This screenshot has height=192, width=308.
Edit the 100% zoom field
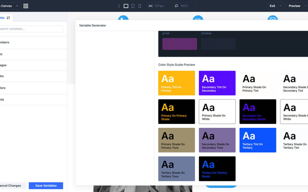184,6
